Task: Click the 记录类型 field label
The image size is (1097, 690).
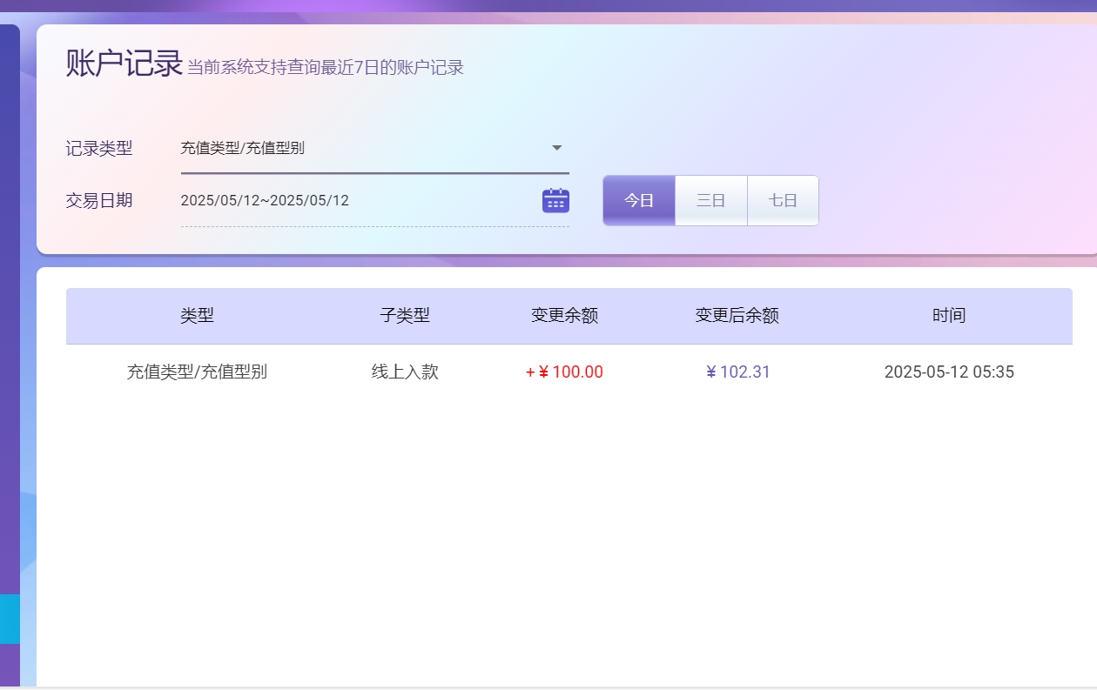Action: pos(99,149)
